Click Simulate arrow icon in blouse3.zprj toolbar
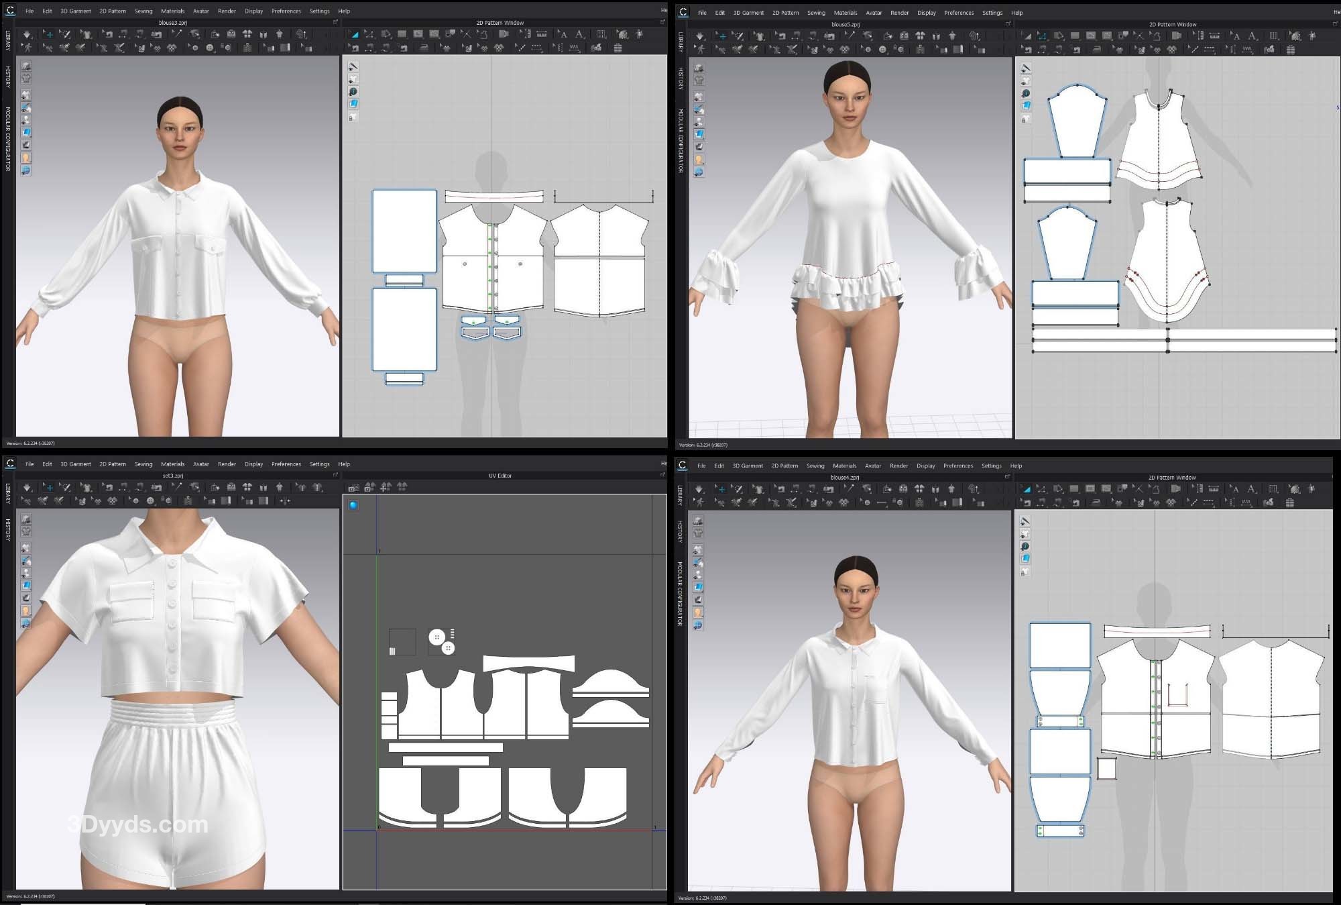Viewport: 1341px width, 905px height. 27,34
